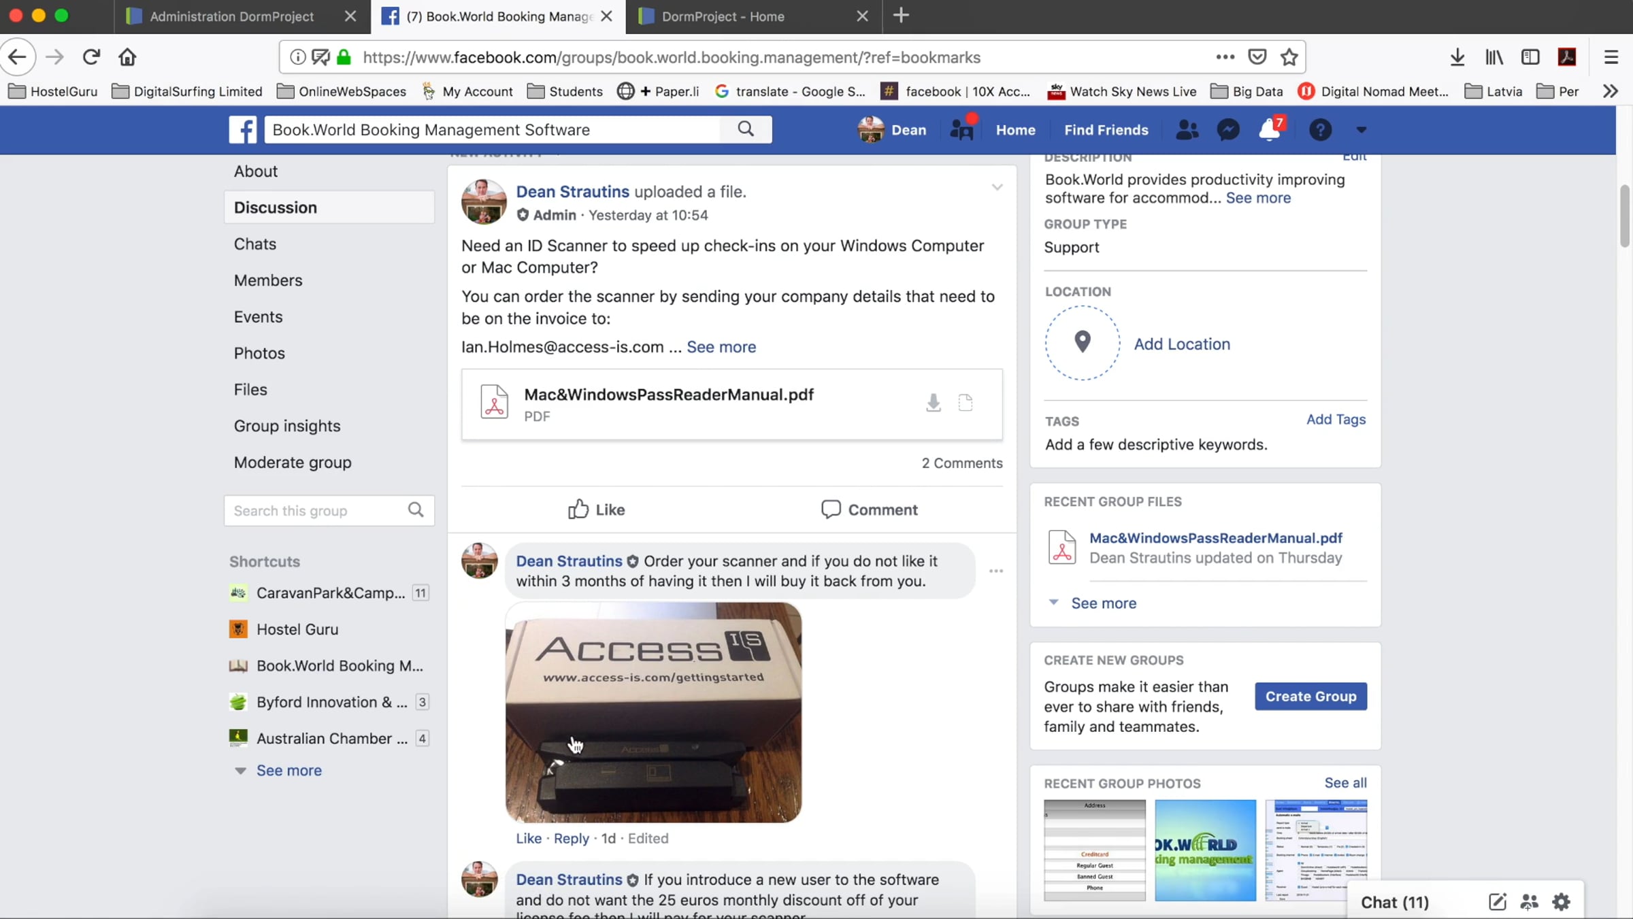This screenshot has height=919, width=1633.
Task: Open the page actions three-dot menu
Action: (1225, 57)
